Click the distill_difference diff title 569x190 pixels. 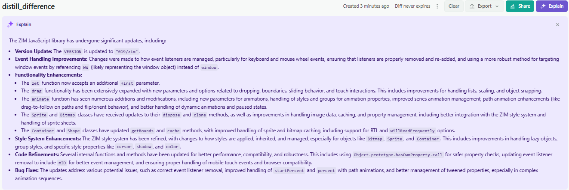28,7
